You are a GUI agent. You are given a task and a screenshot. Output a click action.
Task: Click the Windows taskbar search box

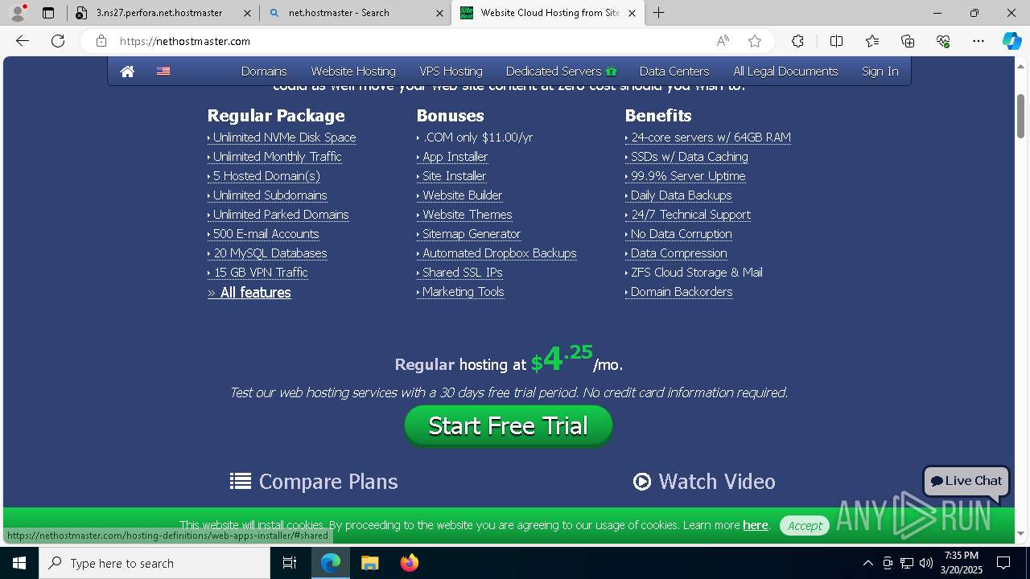[154, 563]
